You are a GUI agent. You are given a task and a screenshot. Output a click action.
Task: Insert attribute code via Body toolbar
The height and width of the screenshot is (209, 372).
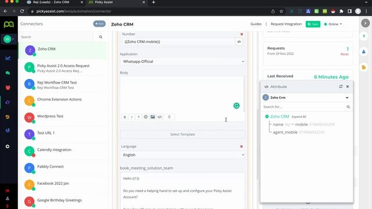coord(160,117)
